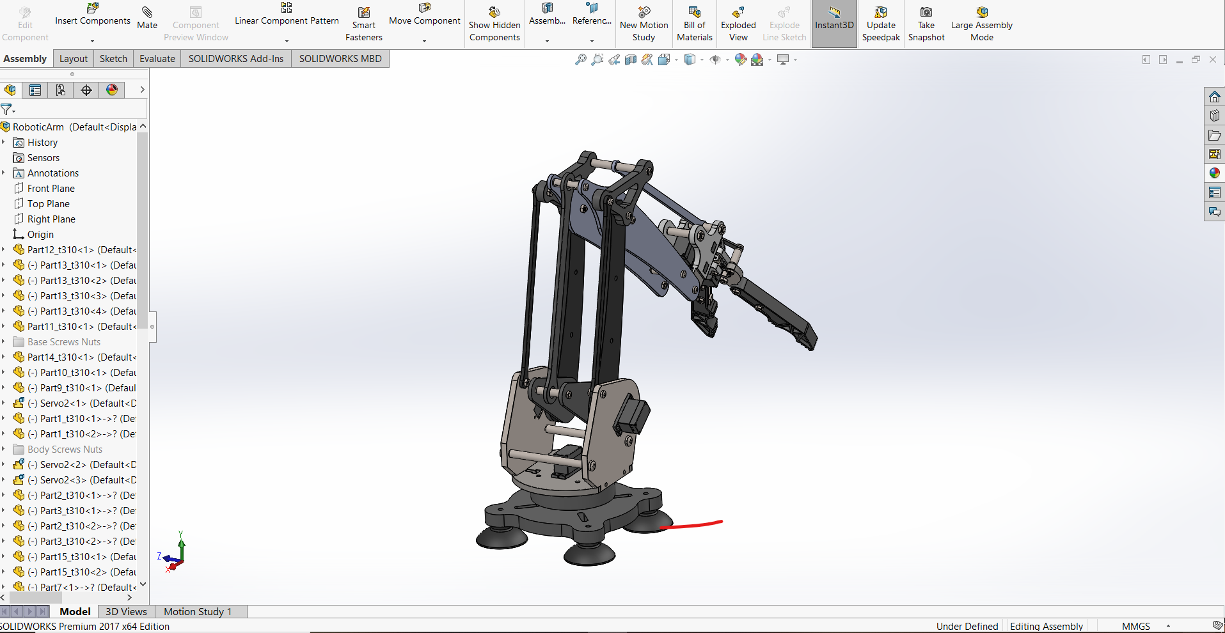Screen dimensions: 1225x633
Task: Open Linear Component Pattern dropdown arrow
Action: 287,41
